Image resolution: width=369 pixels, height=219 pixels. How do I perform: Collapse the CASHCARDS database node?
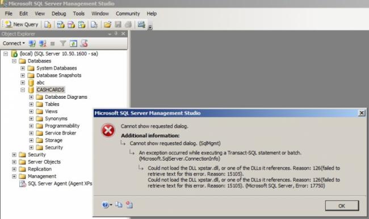23,90
